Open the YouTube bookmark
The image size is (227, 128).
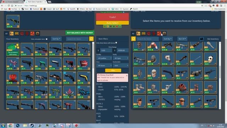coord(13,9)
